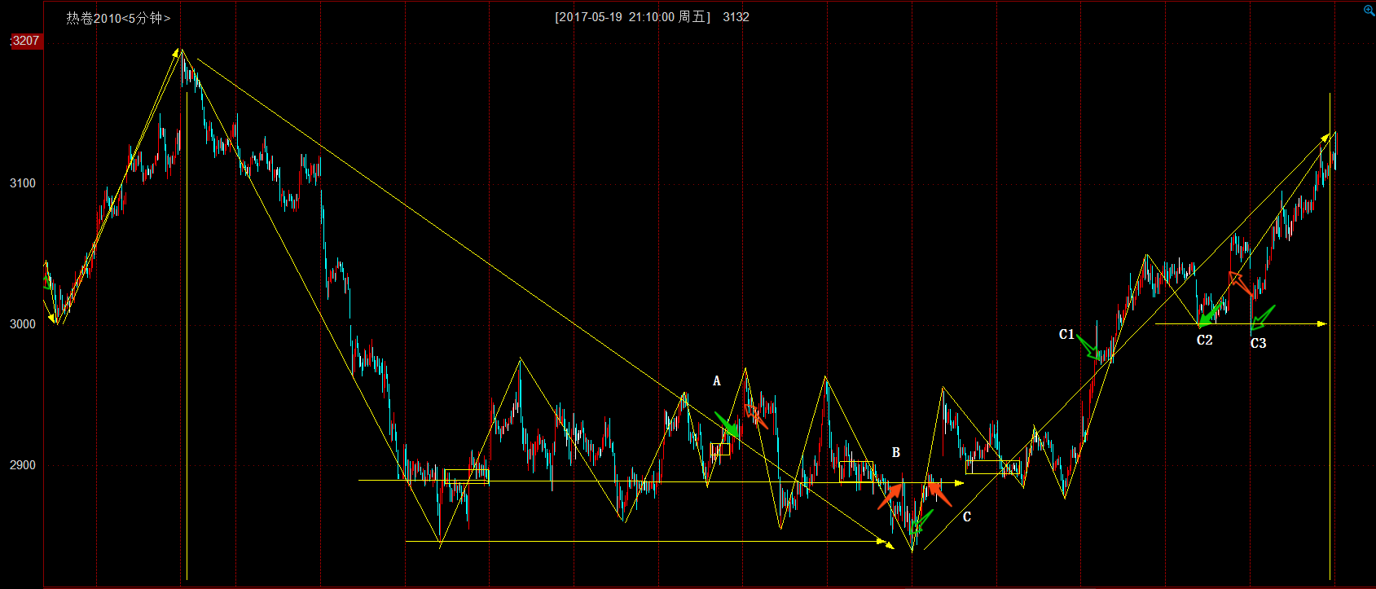Click the 2900 price axis label

click(23, 465)
